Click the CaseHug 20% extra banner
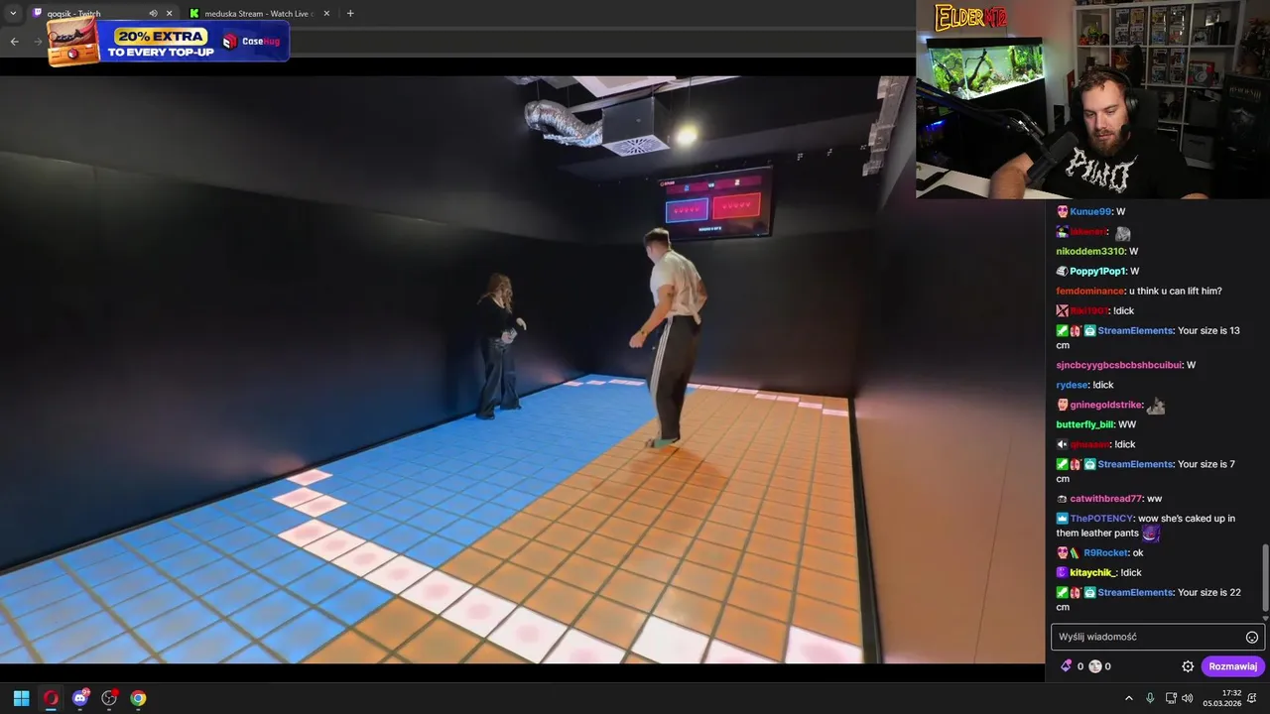Screen dimensions: 1270x714 pos(168,42)
